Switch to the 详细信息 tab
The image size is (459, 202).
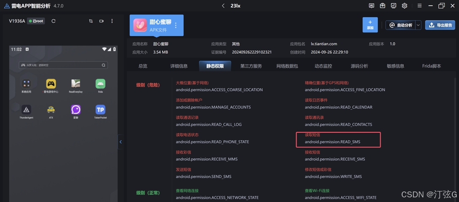(x=179, y=66)
